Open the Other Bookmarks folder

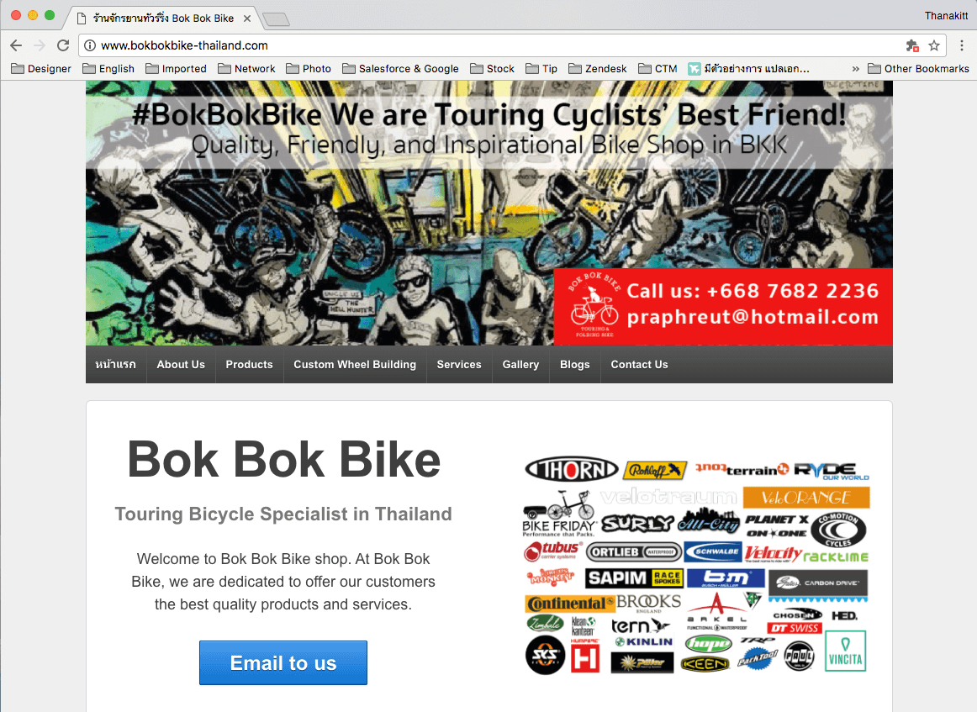(x=918, y=69)
